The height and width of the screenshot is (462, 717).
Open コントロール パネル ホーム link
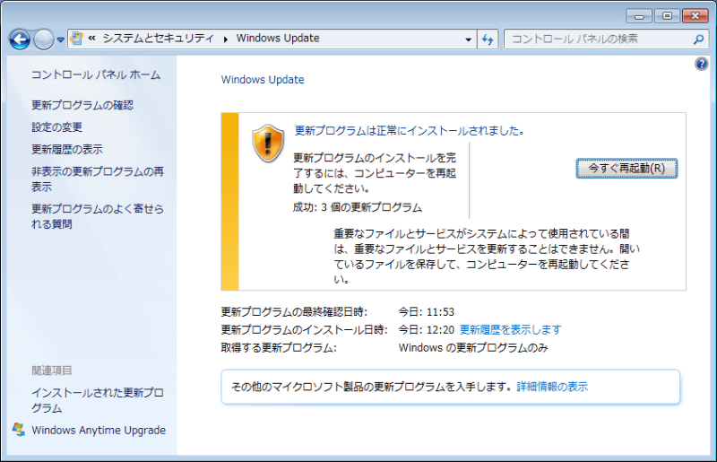pyautogui.click(x=96, y=74)
